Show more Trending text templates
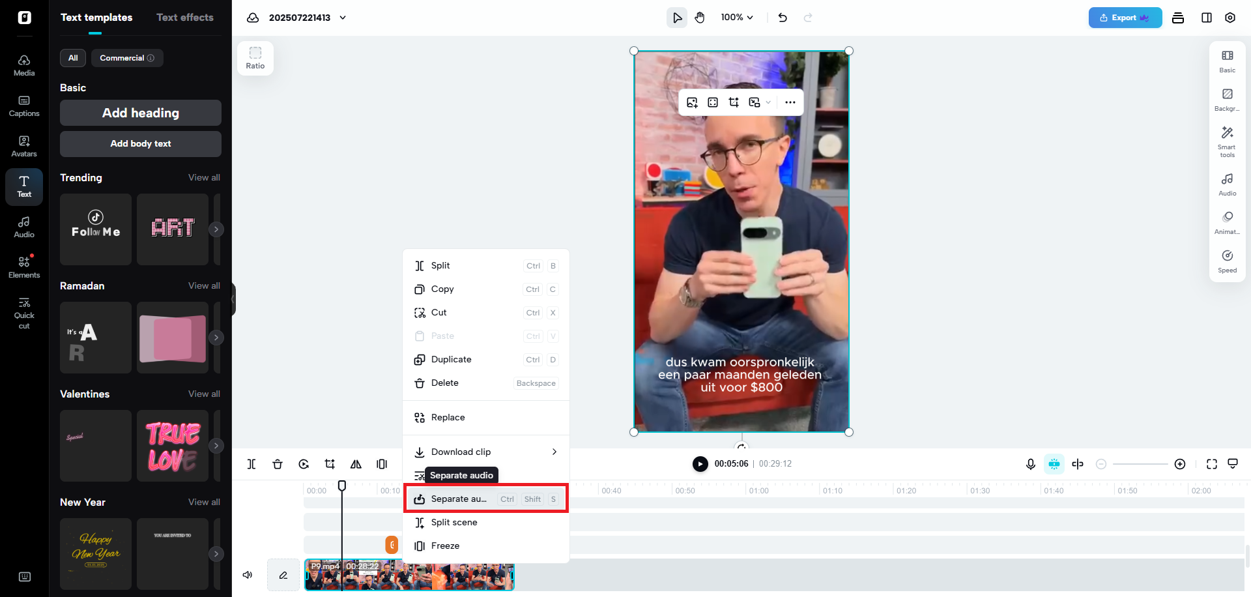Viewport: 1251px width, 597px height. click(216, 229)
